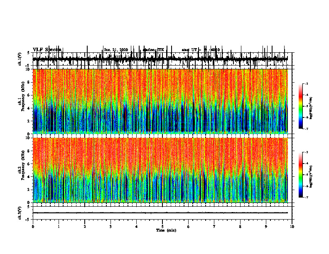Click the flat ch.3 voltage trace
The height and width of the screenshot is (254, 329).
[x=160, y=213]
